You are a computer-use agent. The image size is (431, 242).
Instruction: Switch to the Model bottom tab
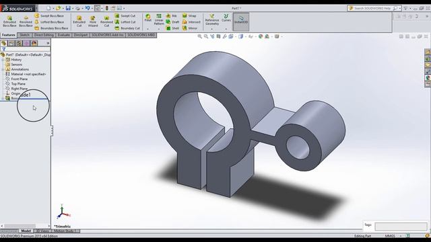pyautogui.click(x=26, y=231)
